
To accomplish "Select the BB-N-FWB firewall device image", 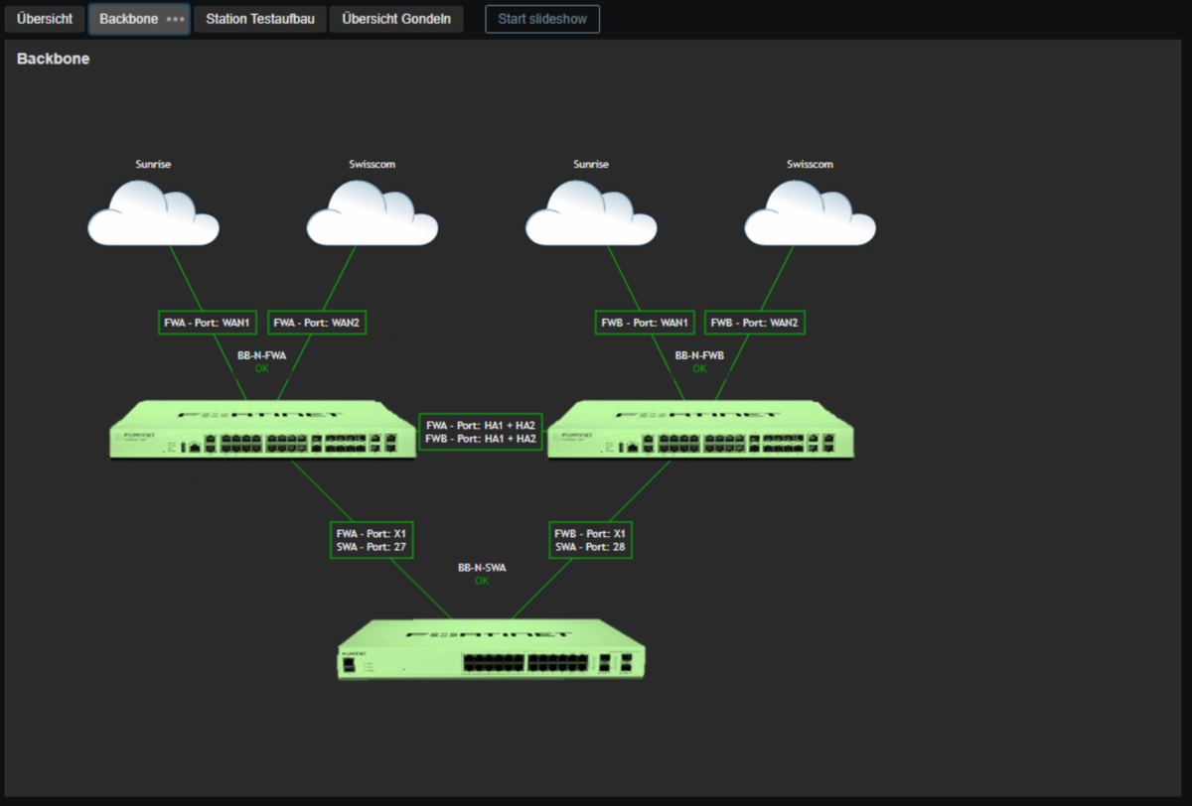I will 700,430.
